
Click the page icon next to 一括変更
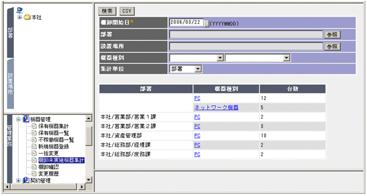coord(34,154)
